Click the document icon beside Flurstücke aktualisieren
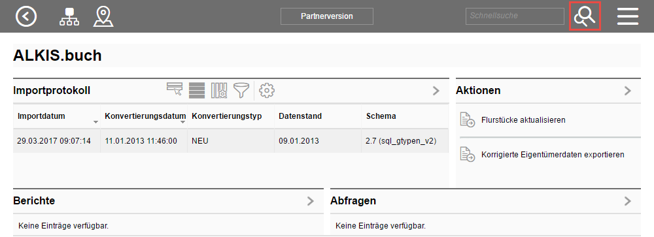Viewport: 654px width, 237px height. click(x=468, y=119)
